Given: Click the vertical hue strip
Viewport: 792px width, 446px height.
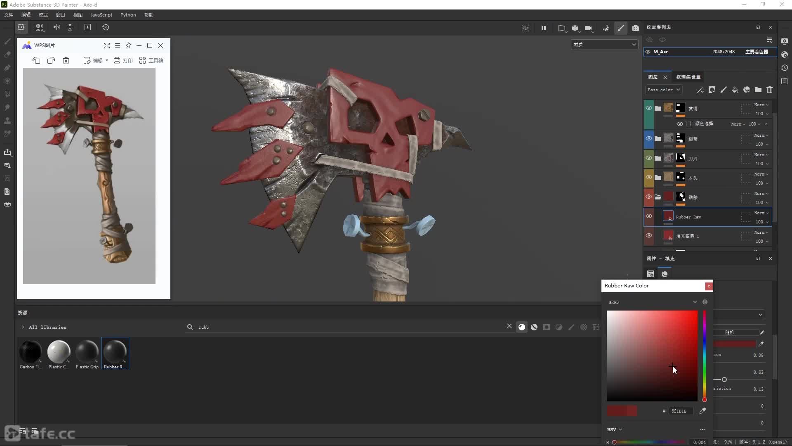Looking at the screenshot, I should (705, 356).
